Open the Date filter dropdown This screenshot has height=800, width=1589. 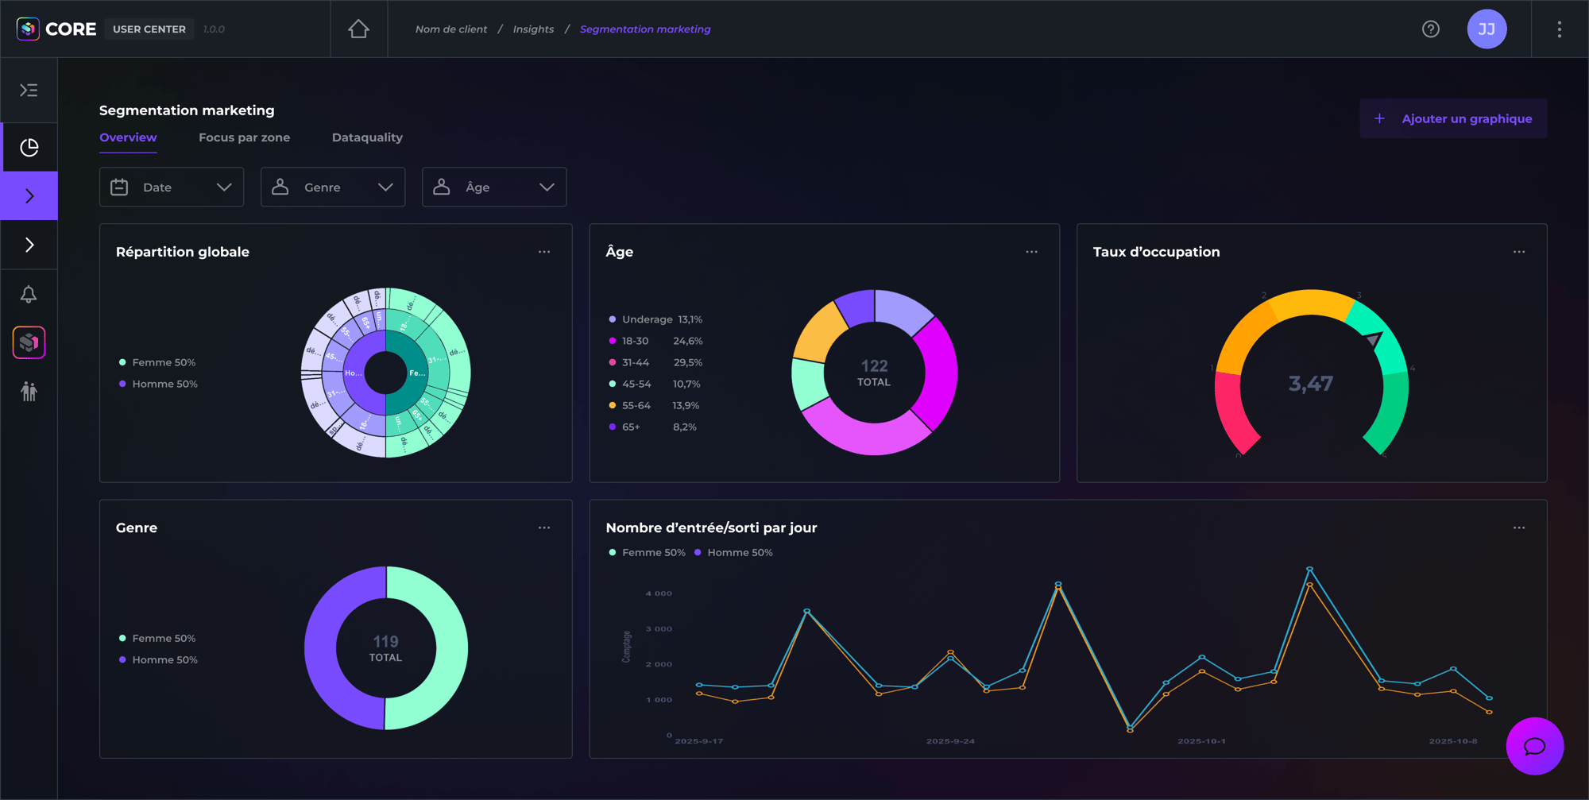pyautogui.click(x=171, y=187)
